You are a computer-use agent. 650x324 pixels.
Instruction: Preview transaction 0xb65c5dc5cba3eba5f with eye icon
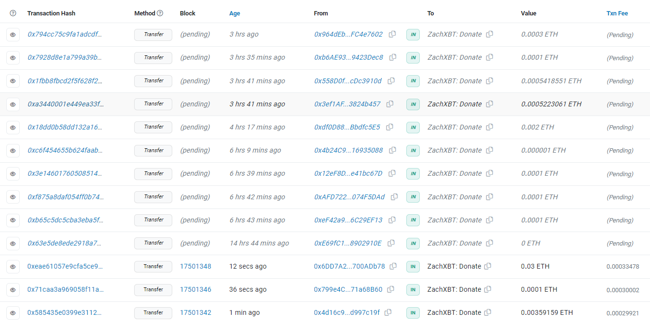(13, 220)
